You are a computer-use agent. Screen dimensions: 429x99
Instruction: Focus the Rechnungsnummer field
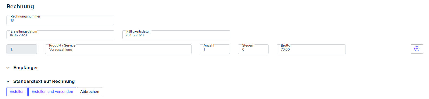click(60, 20)
